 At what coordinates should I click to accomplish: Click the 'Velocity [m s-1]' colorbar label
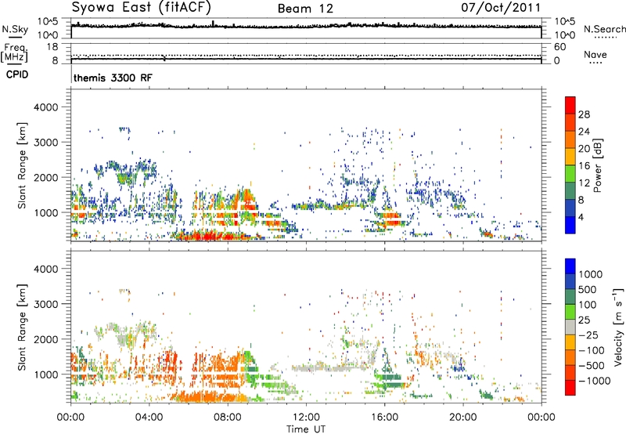pos(618,327)
